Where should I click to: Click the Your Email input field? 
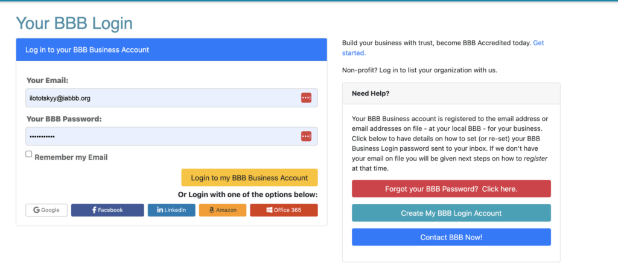tap(171, 98)
